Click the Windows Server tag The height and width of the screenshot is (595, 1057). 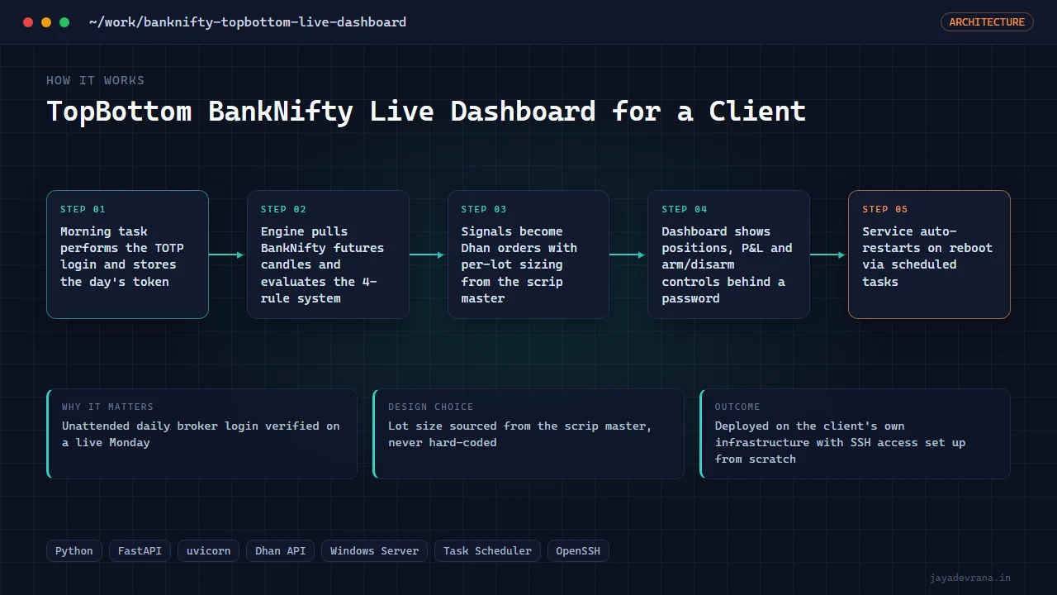(374, 551)
